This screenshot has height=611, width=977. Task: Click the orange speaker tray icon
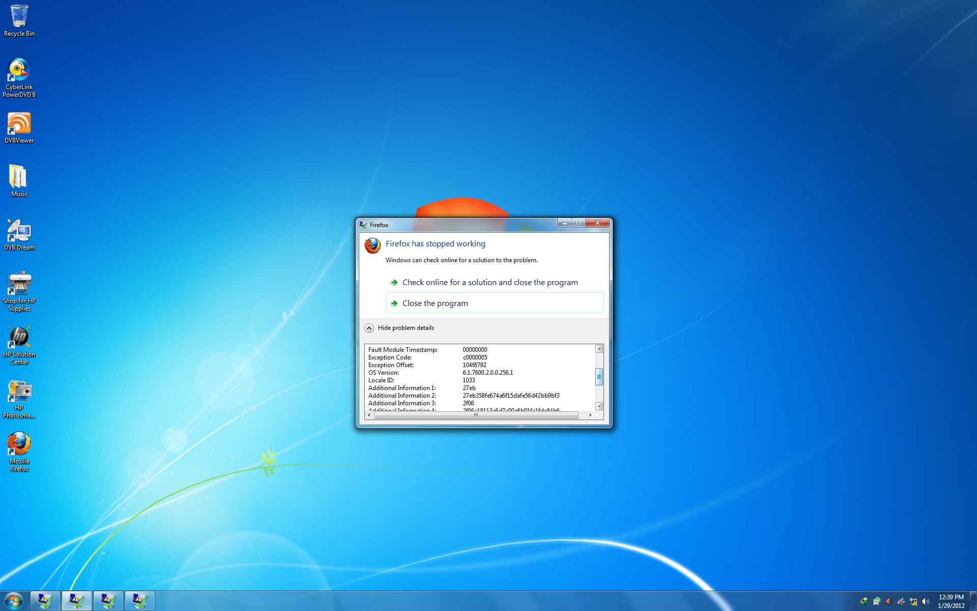click(888, 601)
